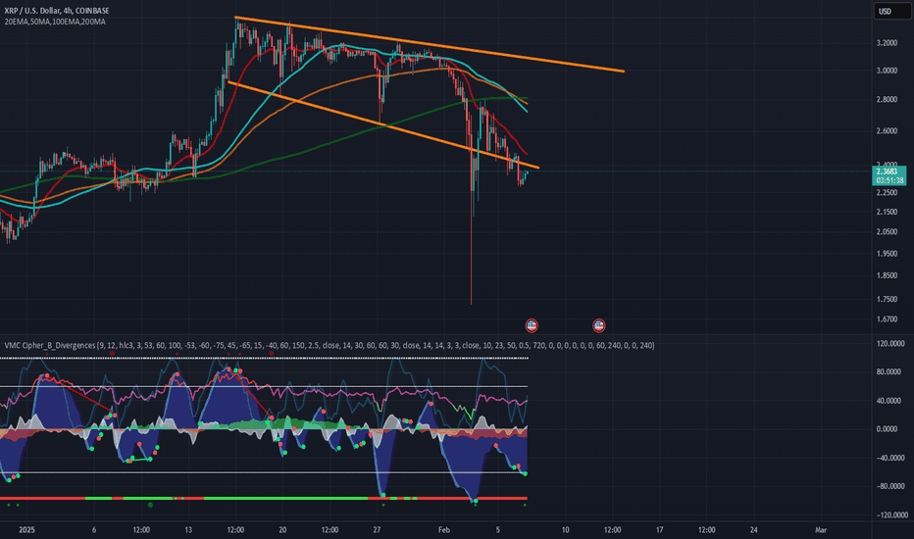
Task: Click the date label 5 on the time axis
Action: (x=498, y=530)
